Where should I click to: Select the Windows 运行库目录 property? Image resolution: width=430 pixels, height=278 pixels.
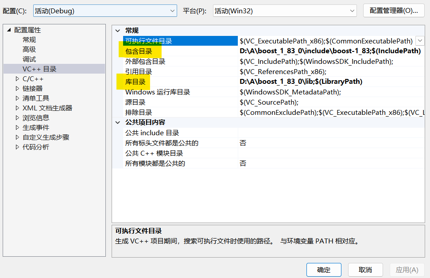tap(180, 92)
